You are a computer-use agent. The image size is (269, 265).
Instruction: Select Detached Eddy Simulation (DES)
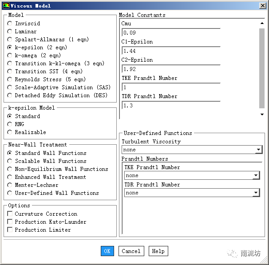(10, 95)
